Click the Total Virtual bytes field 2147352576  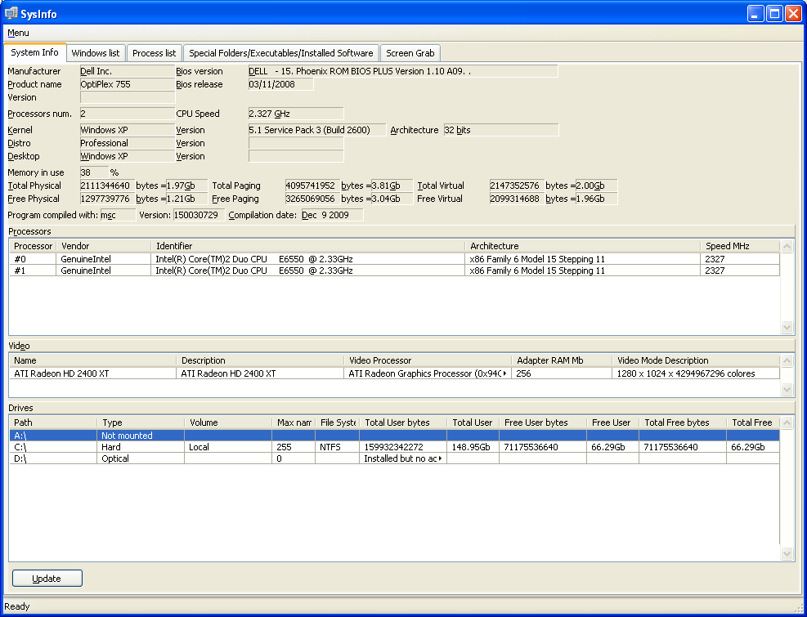[517, 186]
